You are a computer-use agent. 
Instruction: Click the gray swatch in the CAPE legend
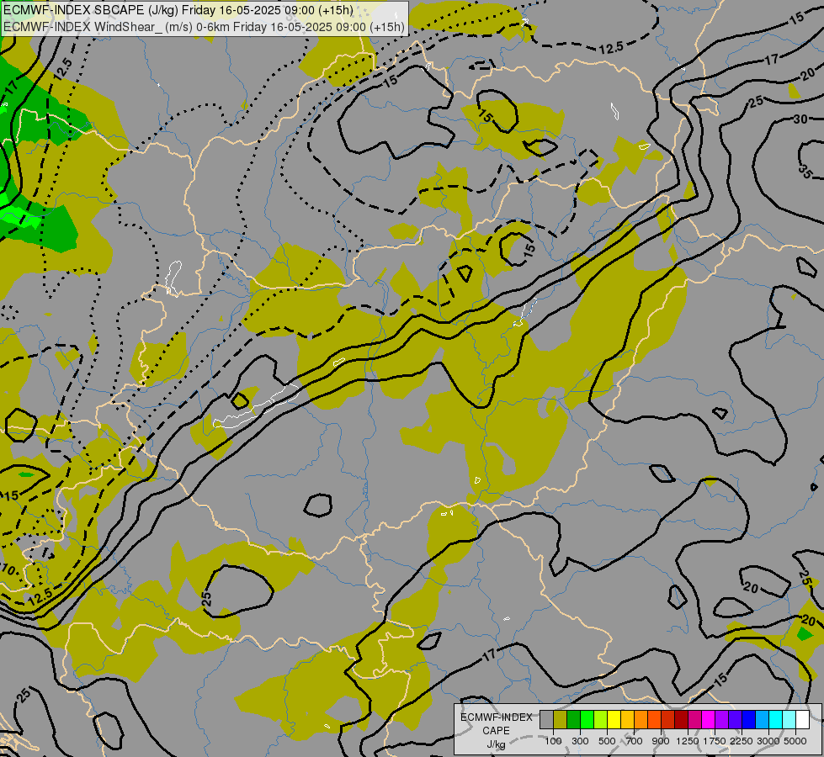click(x=546, y=720)
